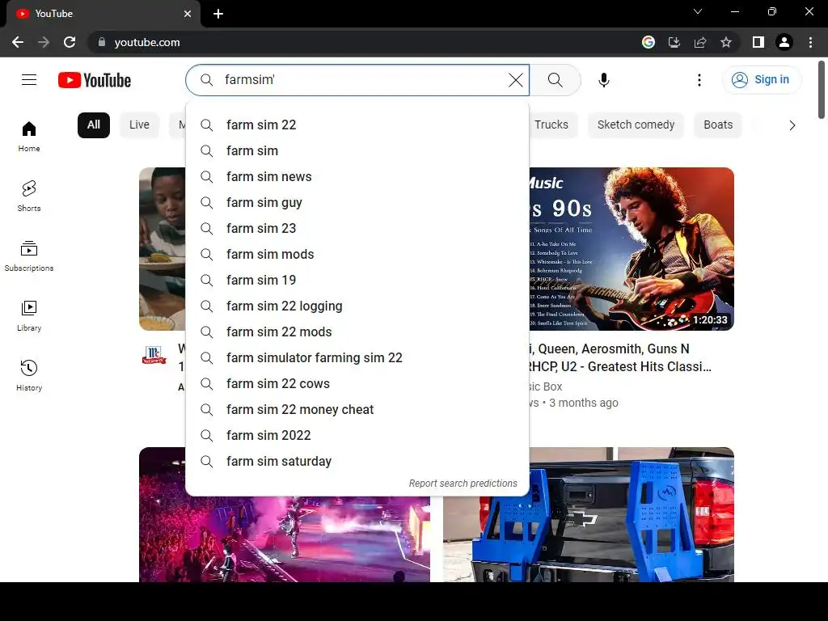The image size is (828, 621).
Task: Open a new browser tab
Action: pyautogui.click(x=218, y=14)
